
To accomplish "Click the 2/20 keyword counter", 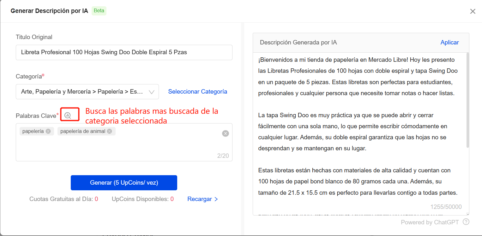I will click(x=223, y=156).
